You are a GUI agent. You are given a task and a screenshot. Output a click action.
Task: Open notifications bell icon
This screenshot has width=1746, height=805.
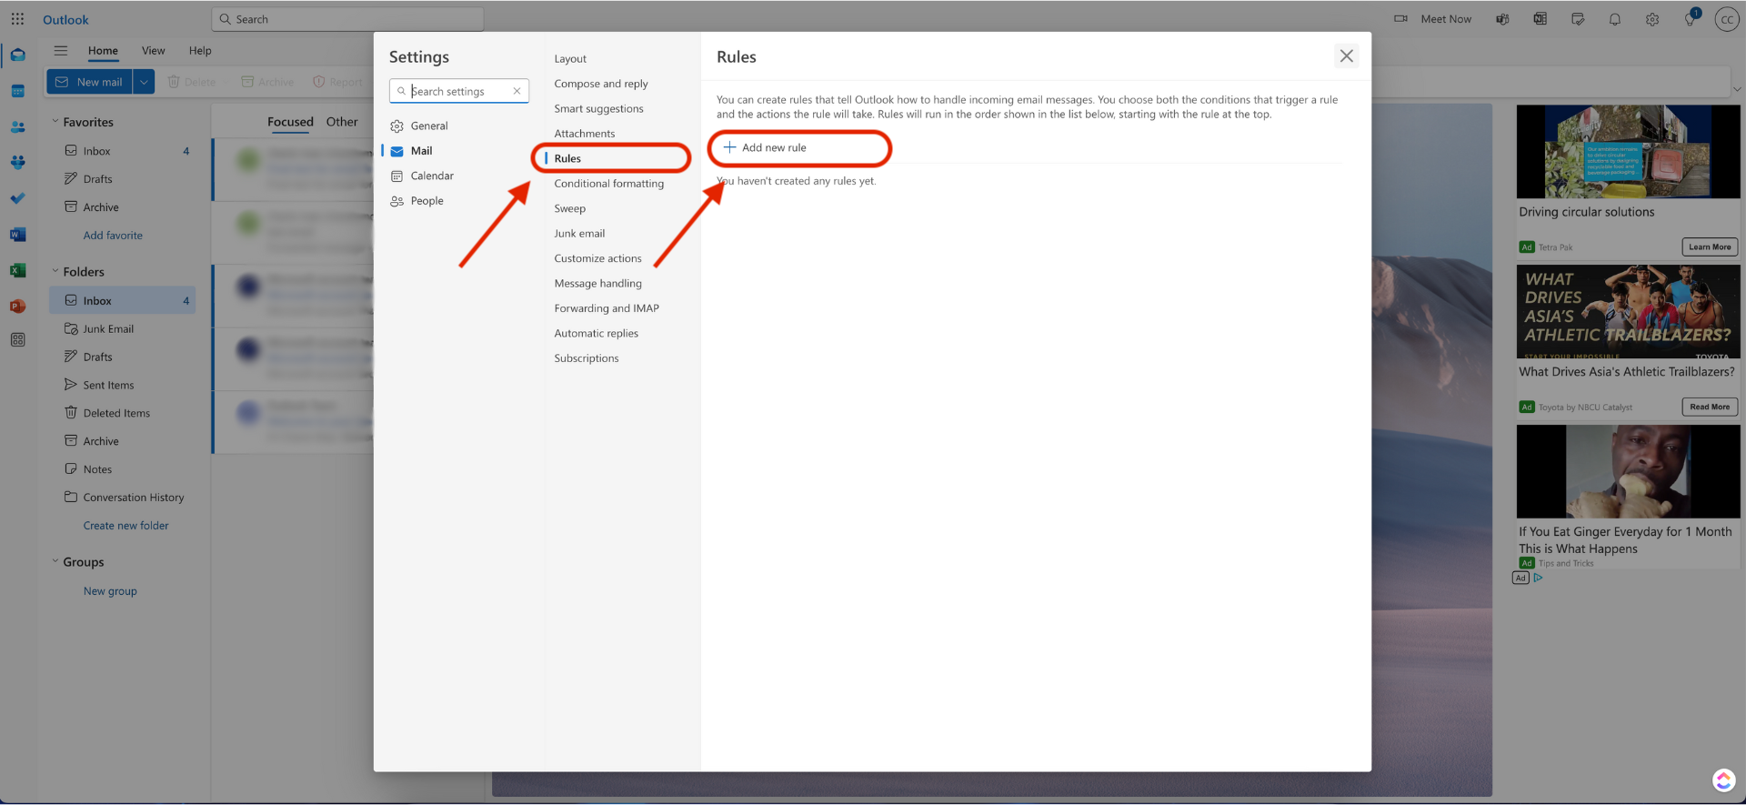click(x=1615, y=19)
